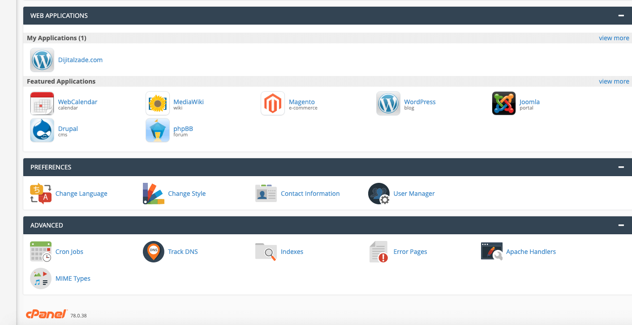Click the Cron Jobs calendar clock icon
The width and height of the screenshot is (632, 325).
[41, 252]
